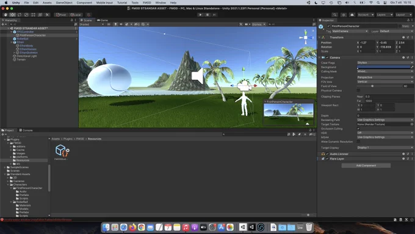Switch to the Game tab
The width and height of the screenshot is (415, 234).
[x=103, y=20]
